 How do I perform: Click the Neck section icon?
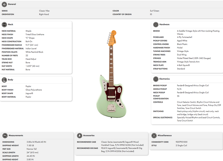click(4, 25)
